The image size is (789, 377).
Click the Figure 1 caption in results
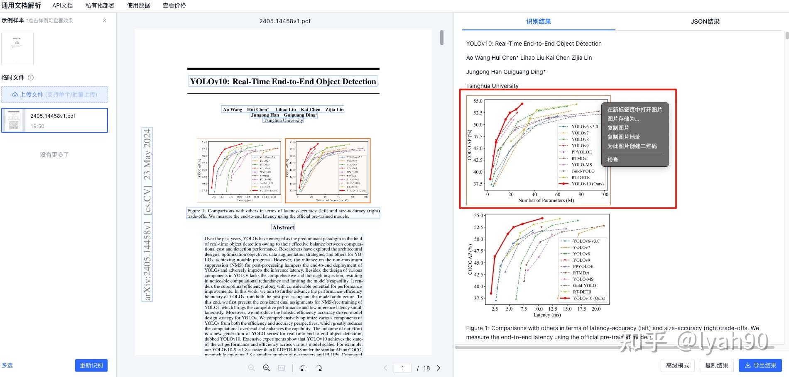(613, 333)
